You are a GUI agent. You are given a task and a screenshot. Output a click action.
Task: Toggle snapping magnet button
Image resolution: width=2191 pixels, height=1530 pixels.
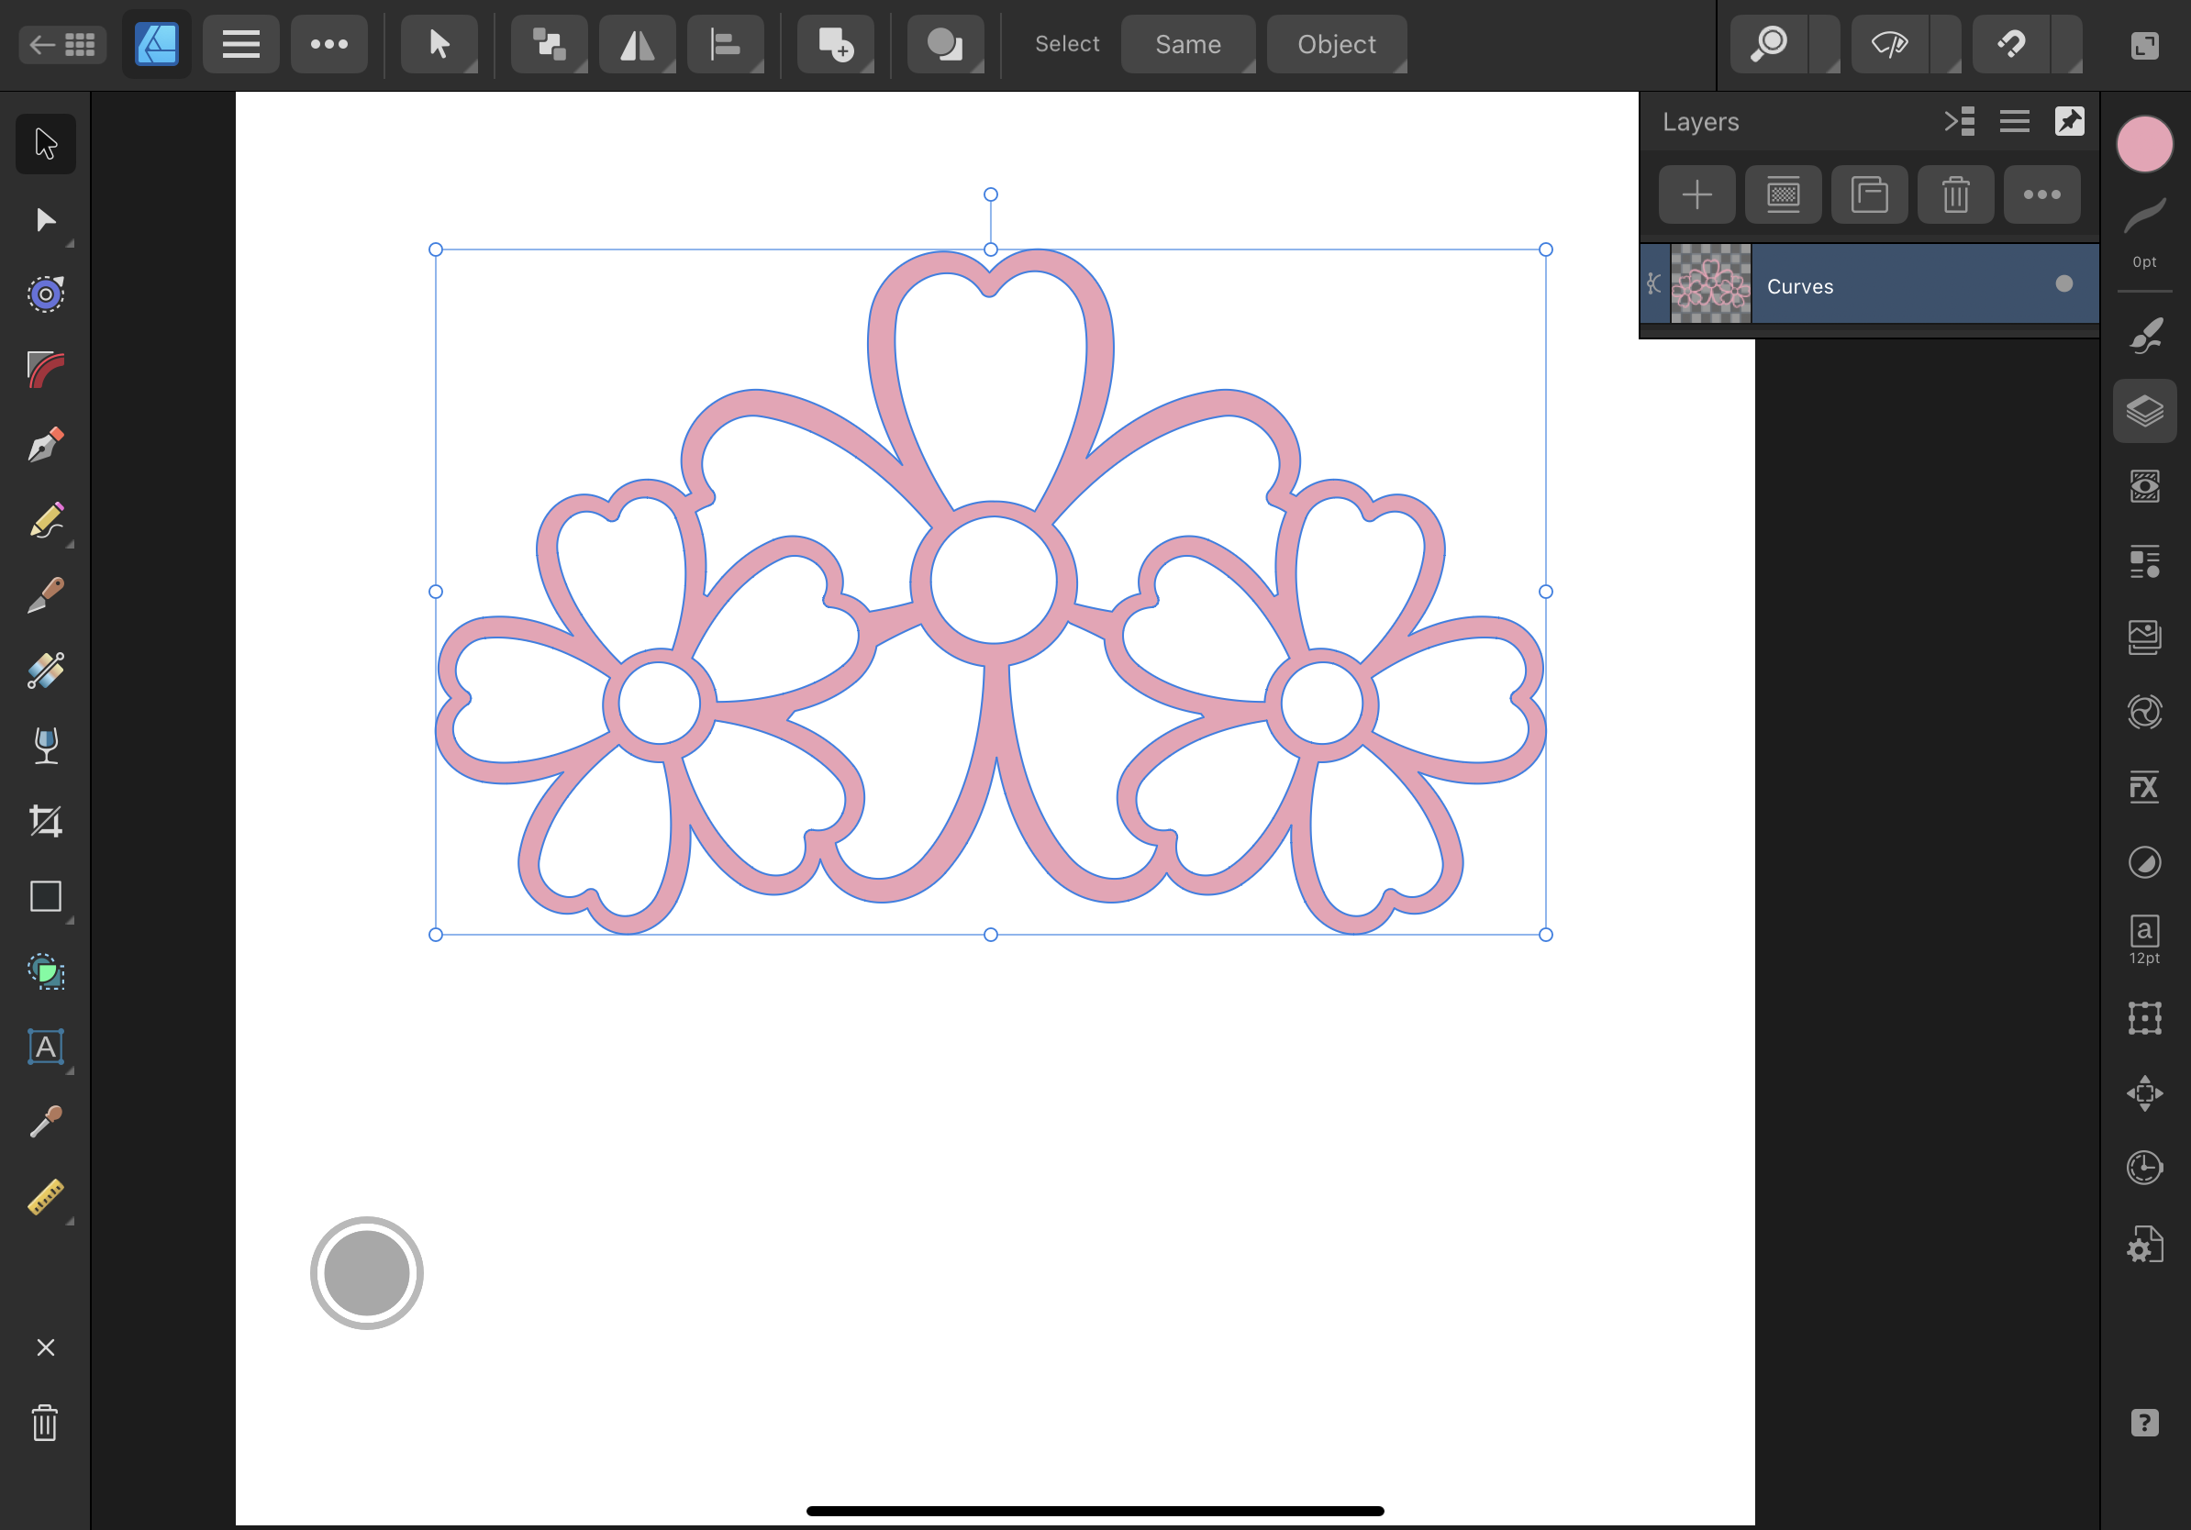point(2011,44)
